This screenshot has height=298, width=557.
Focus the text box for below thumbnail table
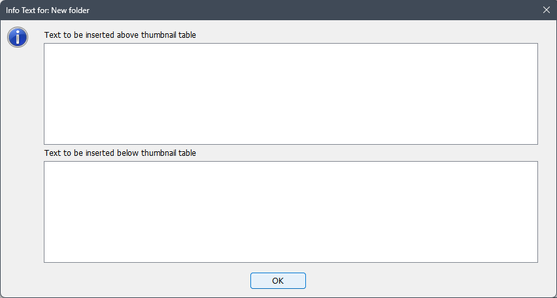[x=290, y=212]
